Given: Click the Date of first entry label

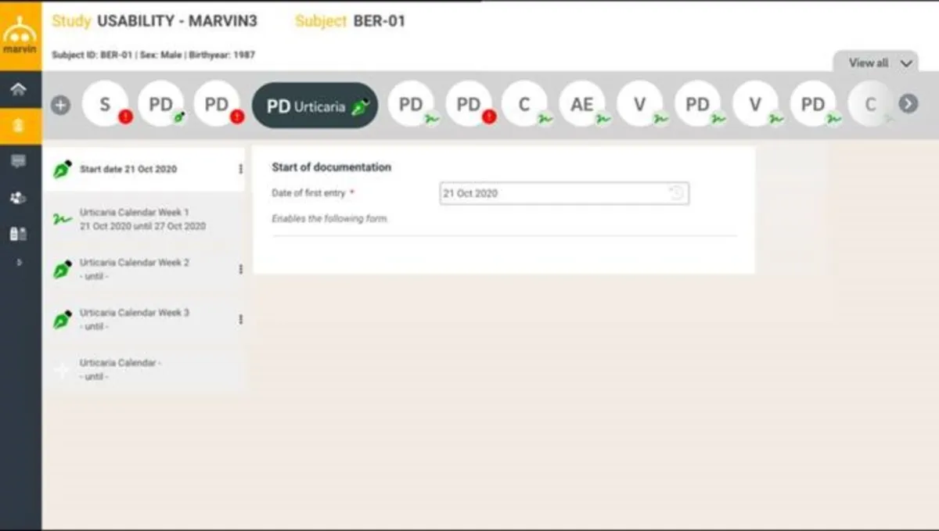Looking at the screenshot, I should click(313, 192).
